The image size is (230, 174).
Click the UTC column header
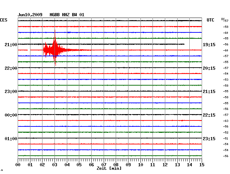pos(210,20)
